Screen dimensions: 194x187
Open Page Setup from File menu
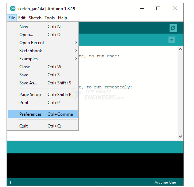click(43, 95)
